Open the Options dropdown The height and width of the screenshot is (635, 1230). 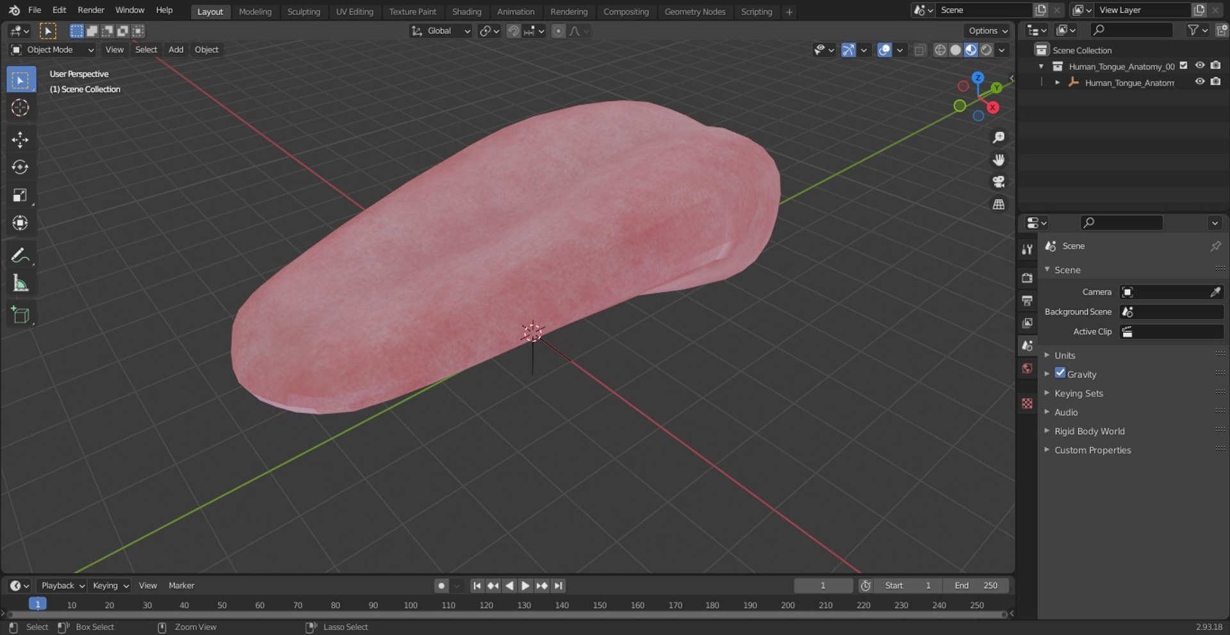tap(987, 31)
